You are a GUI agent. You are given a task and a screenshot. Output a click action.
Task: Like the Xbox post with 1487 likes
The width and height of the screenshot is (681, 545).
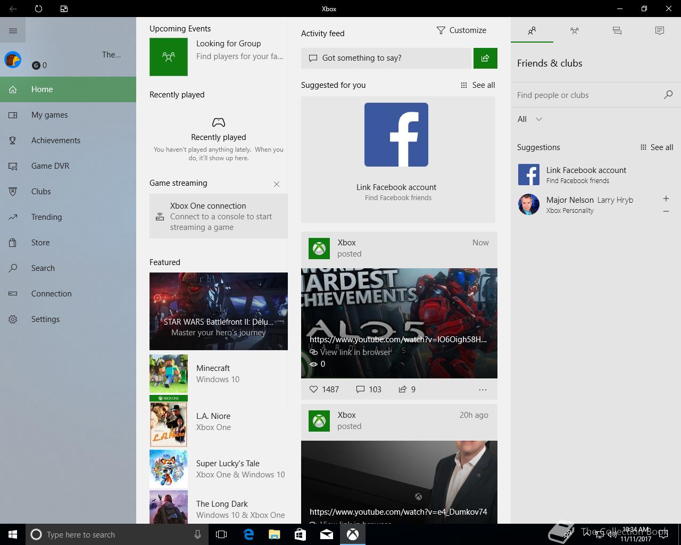[324, 390]
